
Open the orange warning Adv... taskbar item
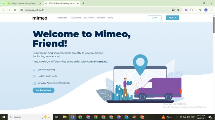pyautogui.click(x=167, y=117)
